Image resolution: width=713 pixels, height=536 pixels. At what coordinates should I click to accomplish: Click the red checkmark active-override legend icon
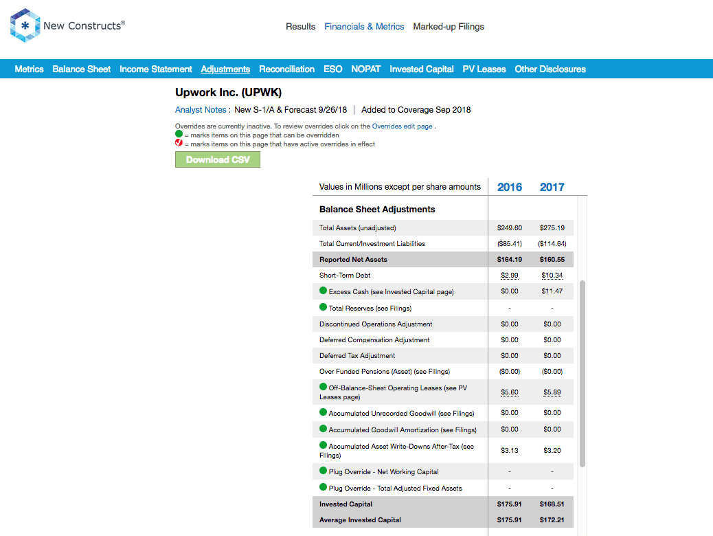point(179,143)
